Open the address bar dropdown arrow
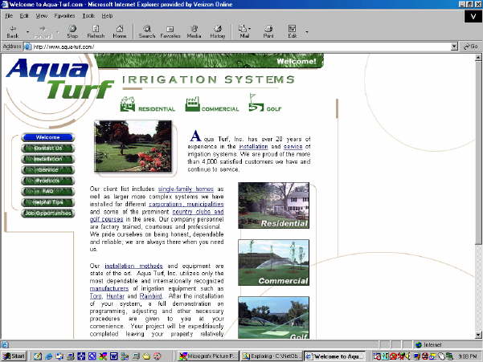This screenshot has width=483, height=362. [454, 47]
